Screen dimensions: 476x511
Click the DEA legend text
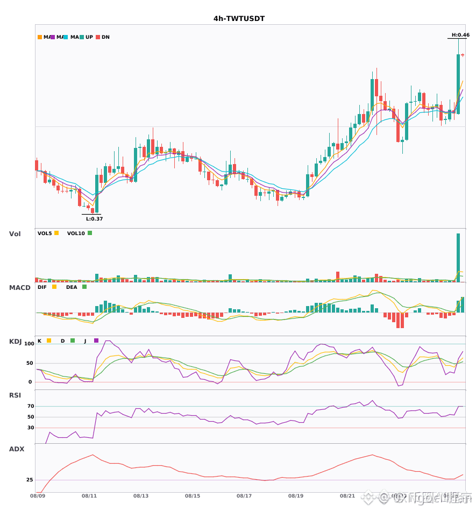pos(72,287)
